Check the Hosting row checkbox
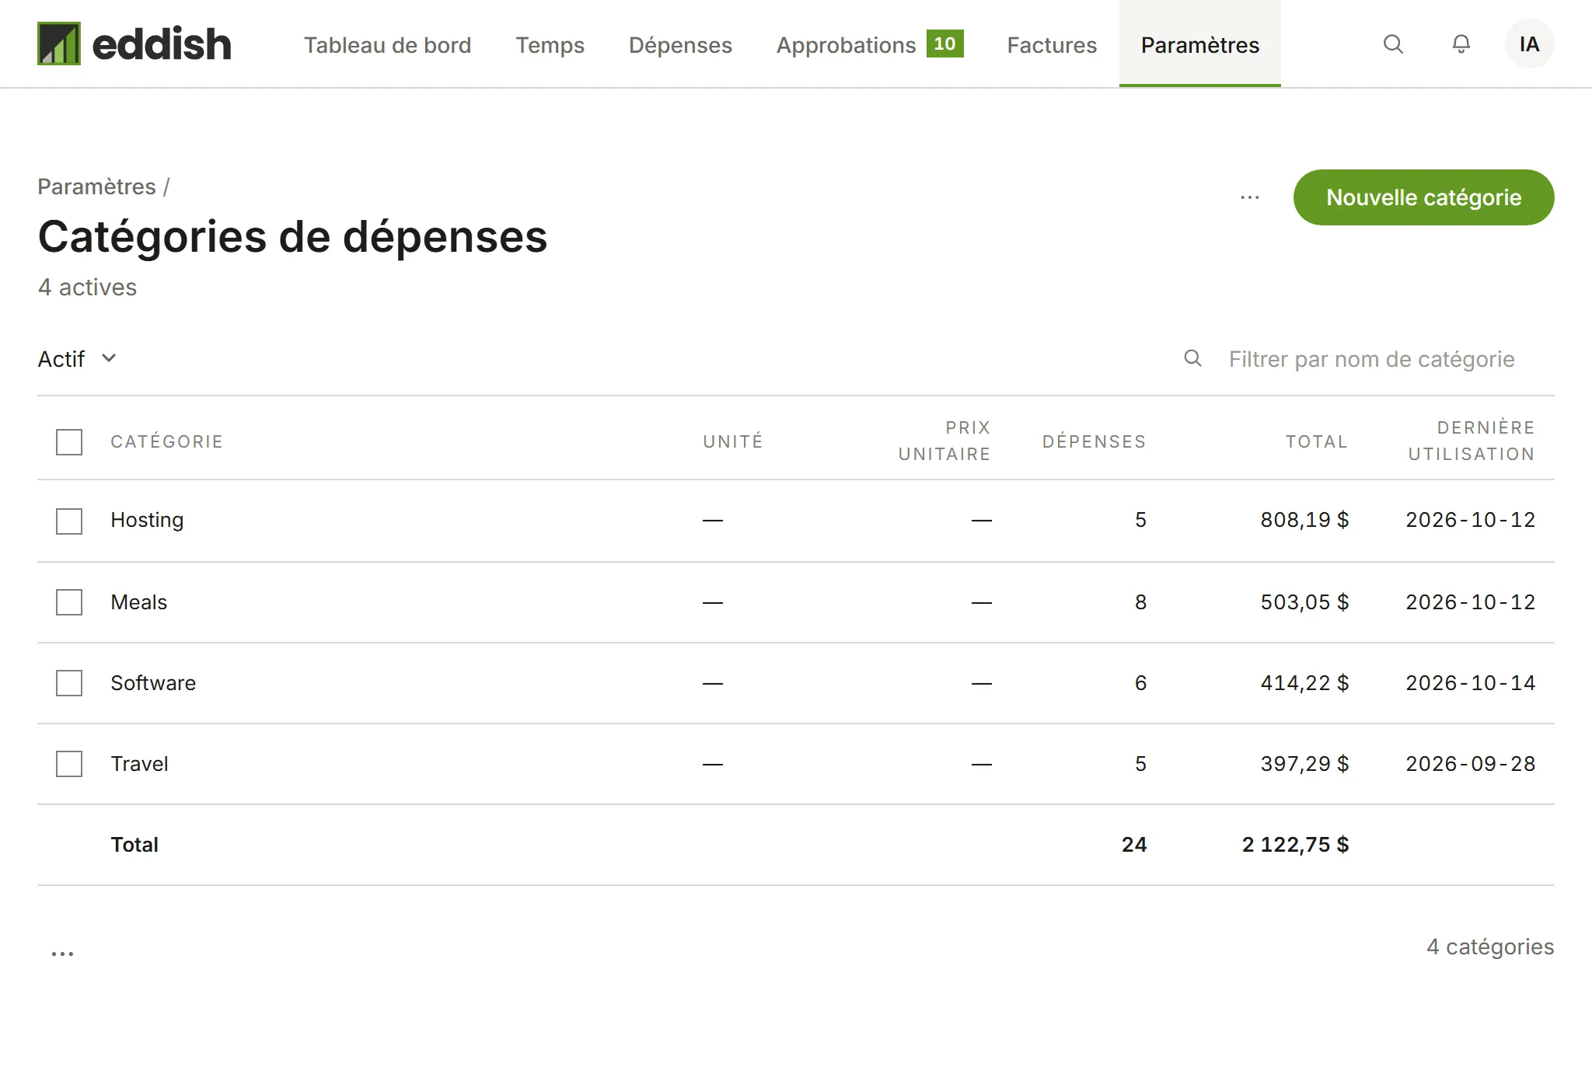 (x=69, y=521)
